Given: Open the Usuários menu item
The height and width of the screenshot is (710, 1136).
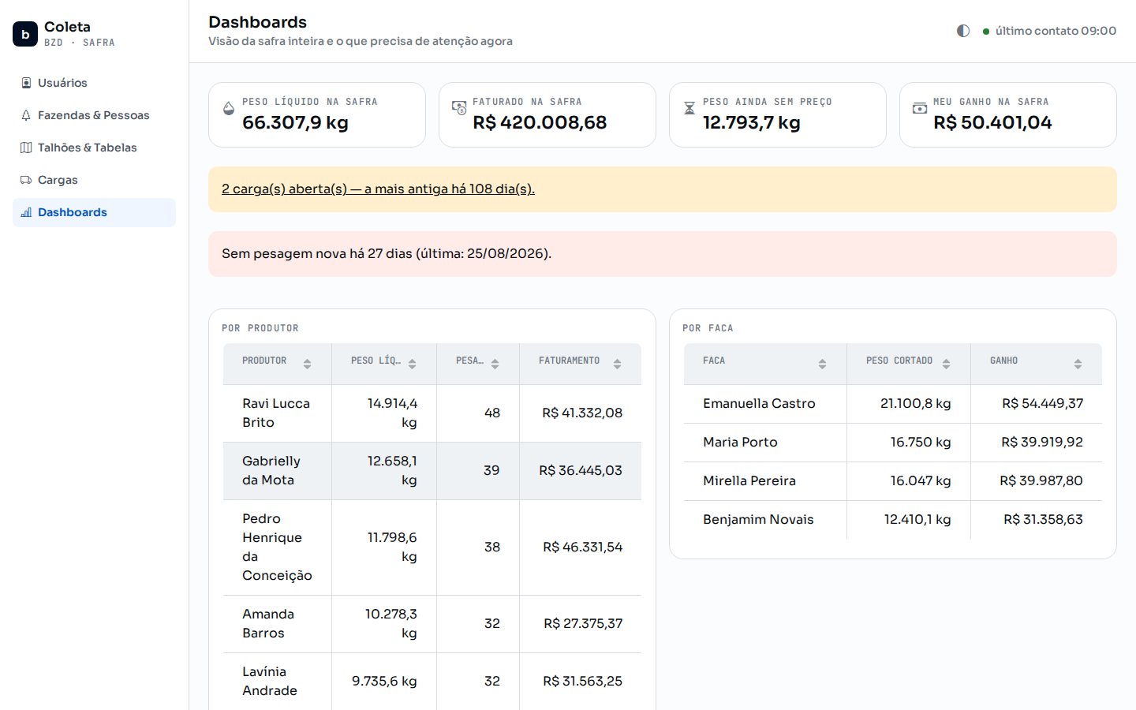Looking at the screenshot, I should click(94, 83).
